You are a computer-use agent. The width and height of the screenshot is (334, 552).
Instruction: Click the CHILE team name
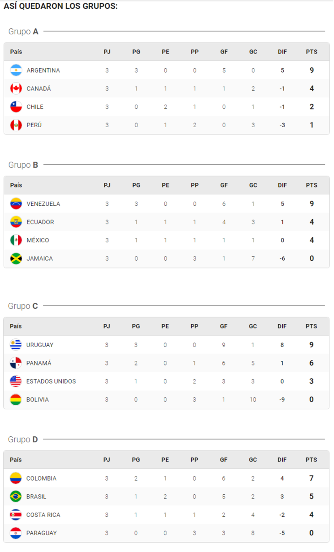35,107
